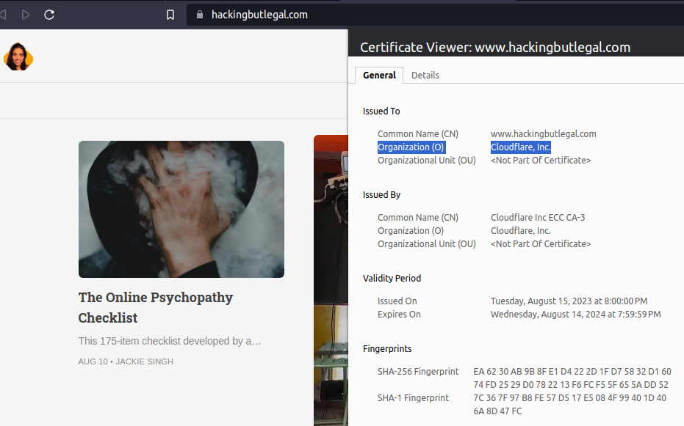
Task: Switch to the Details tab
Action: pyautogui.click(x=425, y=76)
